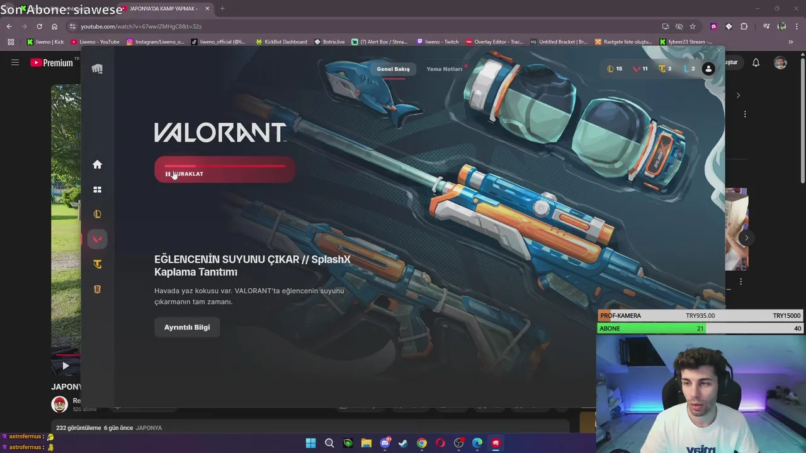The height and width of the screenshot is (453, 806).
Task: Click the League coin counter showing 15
Action: click(615, 69)
